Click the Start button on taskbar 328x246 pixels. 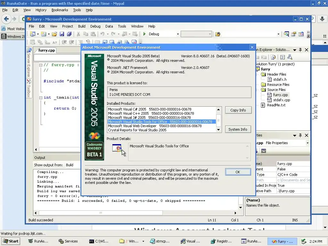tap(11, 241)
